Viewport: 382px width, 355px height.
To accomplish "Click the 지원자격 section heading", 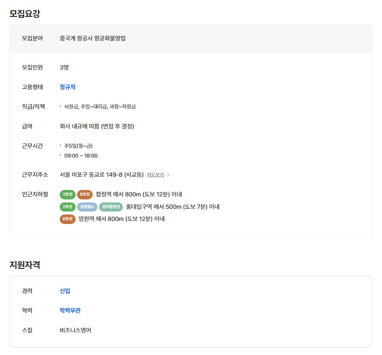I will (25, 265).
